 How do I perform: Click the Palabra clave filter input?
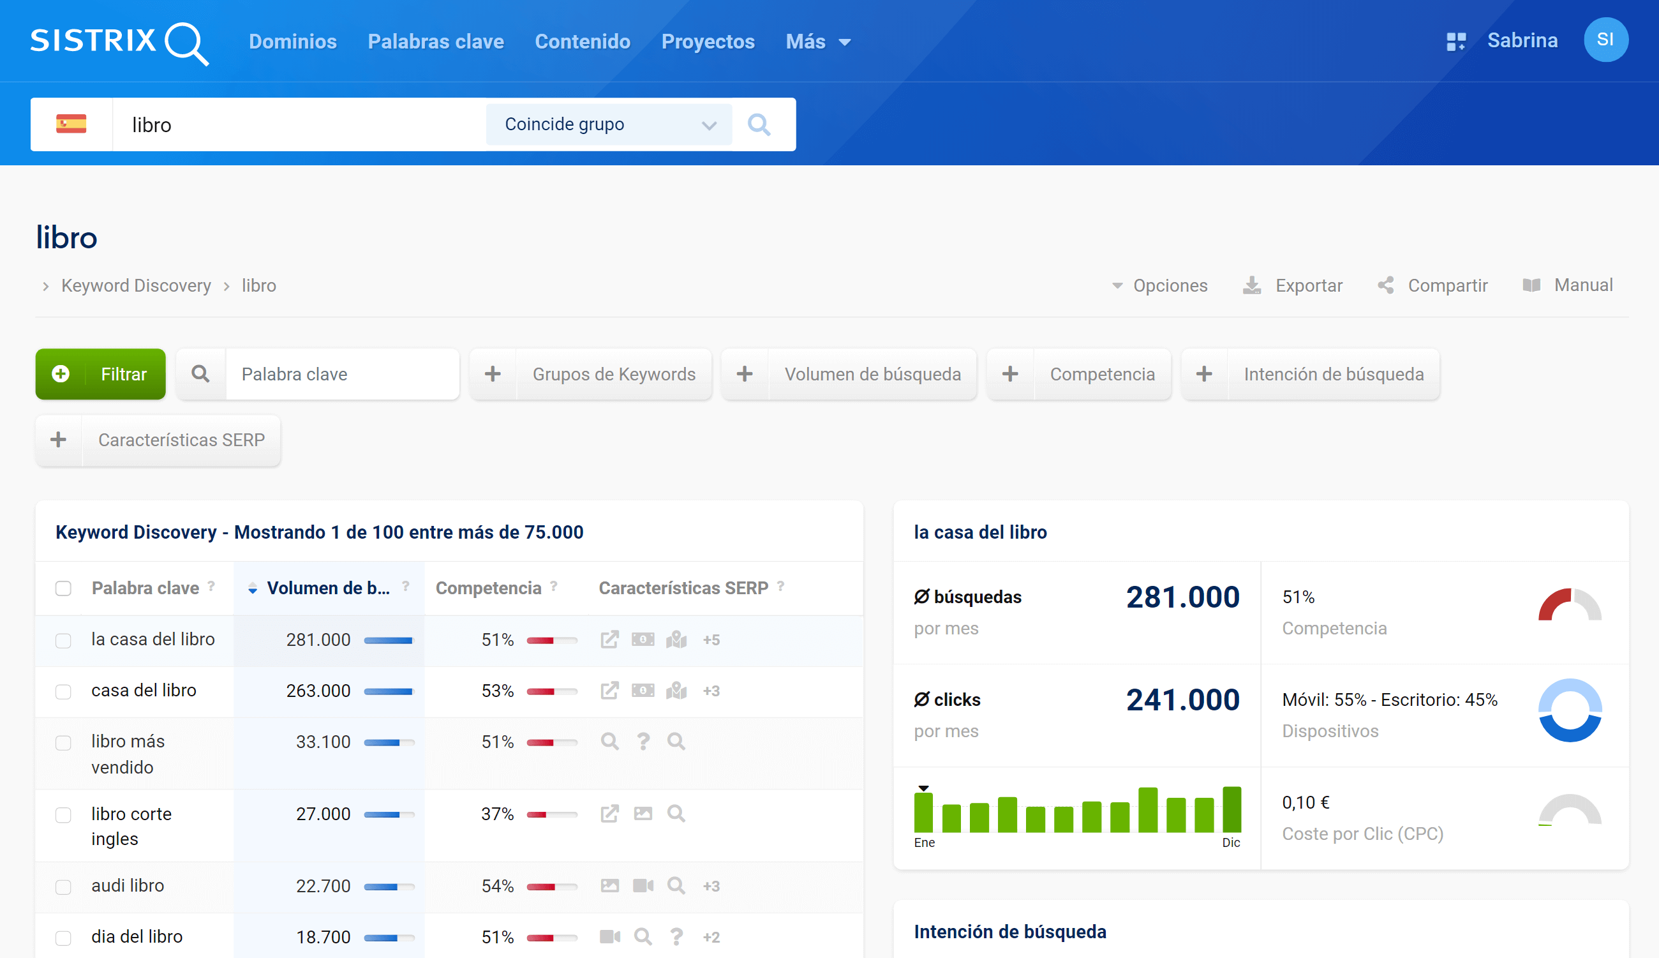click(x=341, y=374)
